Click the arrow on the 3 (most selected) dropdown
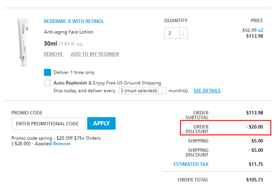This screenshot has width=278, height=190. coord(162,91)
